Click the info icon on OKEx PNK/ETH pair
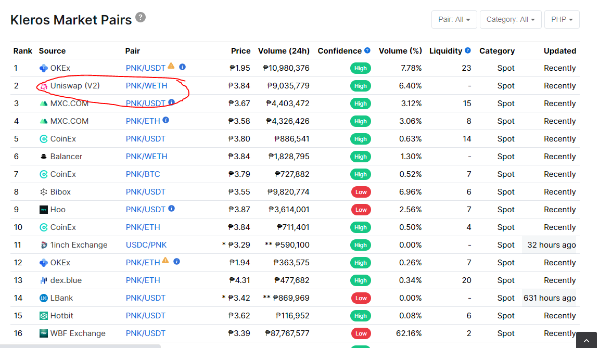 coord(176,262)
